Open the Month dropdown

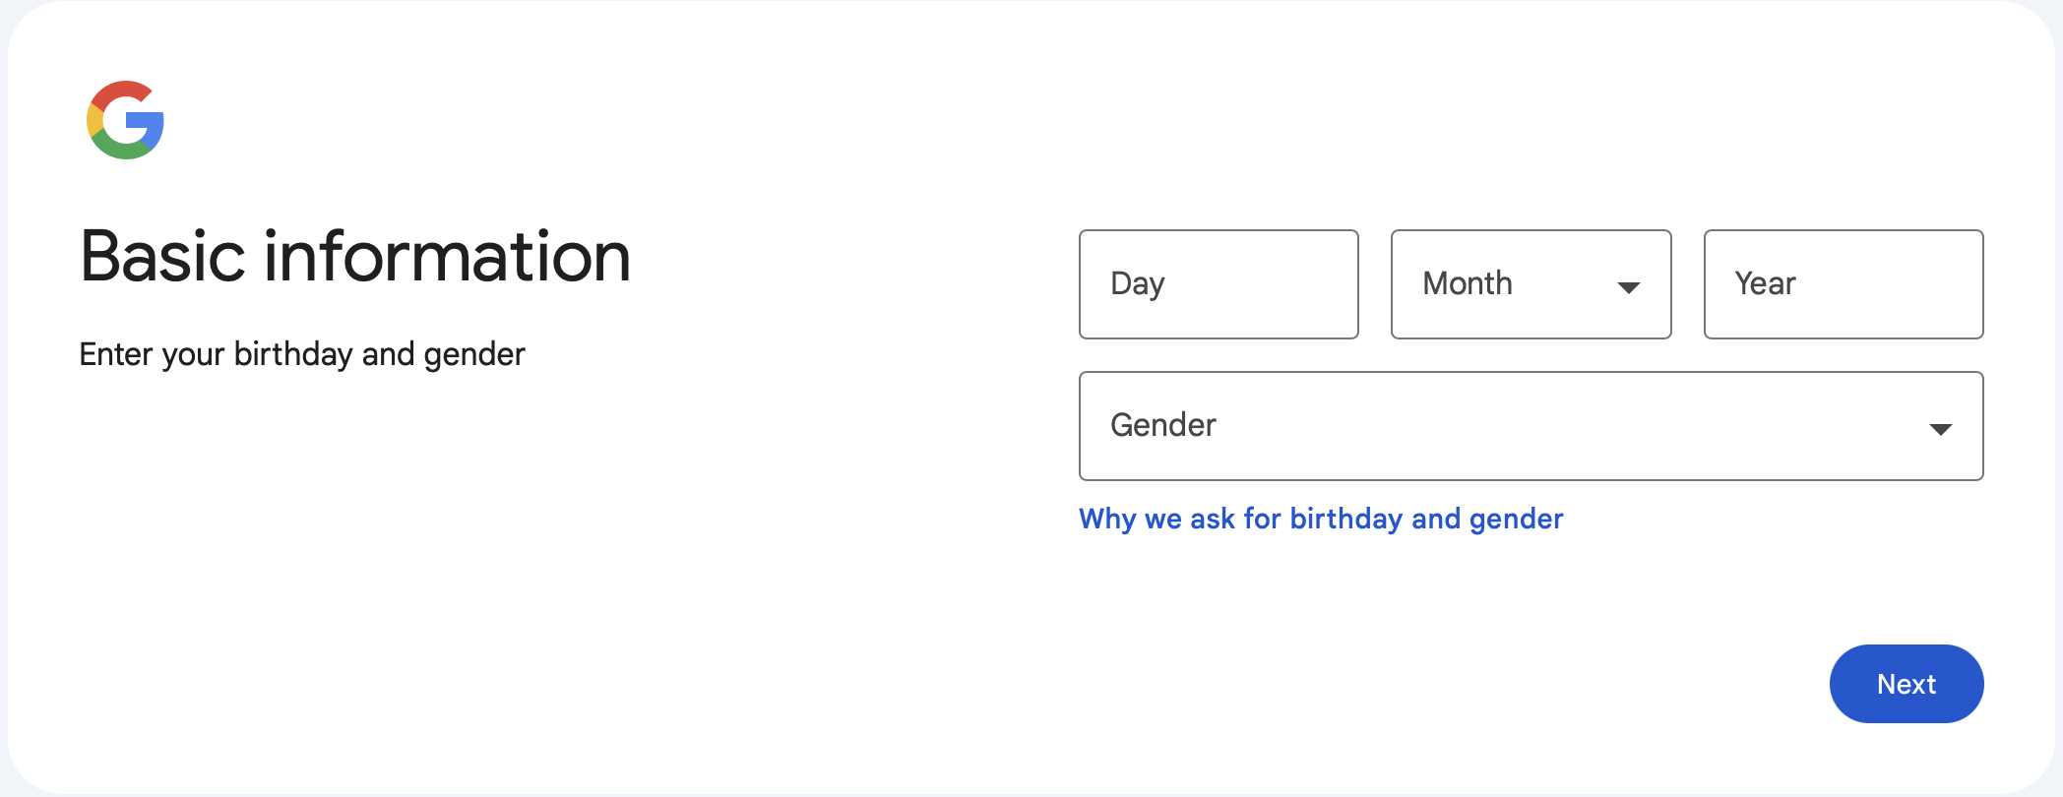(x=1531, y=284)
